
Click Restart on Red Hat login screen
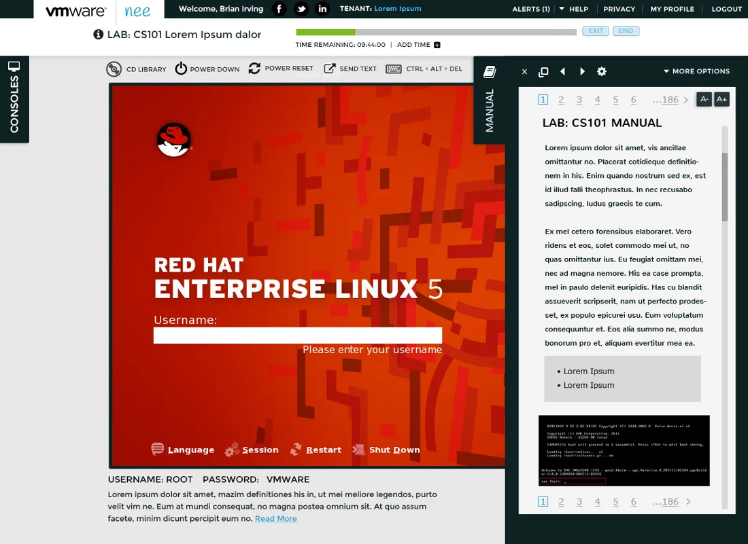[x=316, y=450]
